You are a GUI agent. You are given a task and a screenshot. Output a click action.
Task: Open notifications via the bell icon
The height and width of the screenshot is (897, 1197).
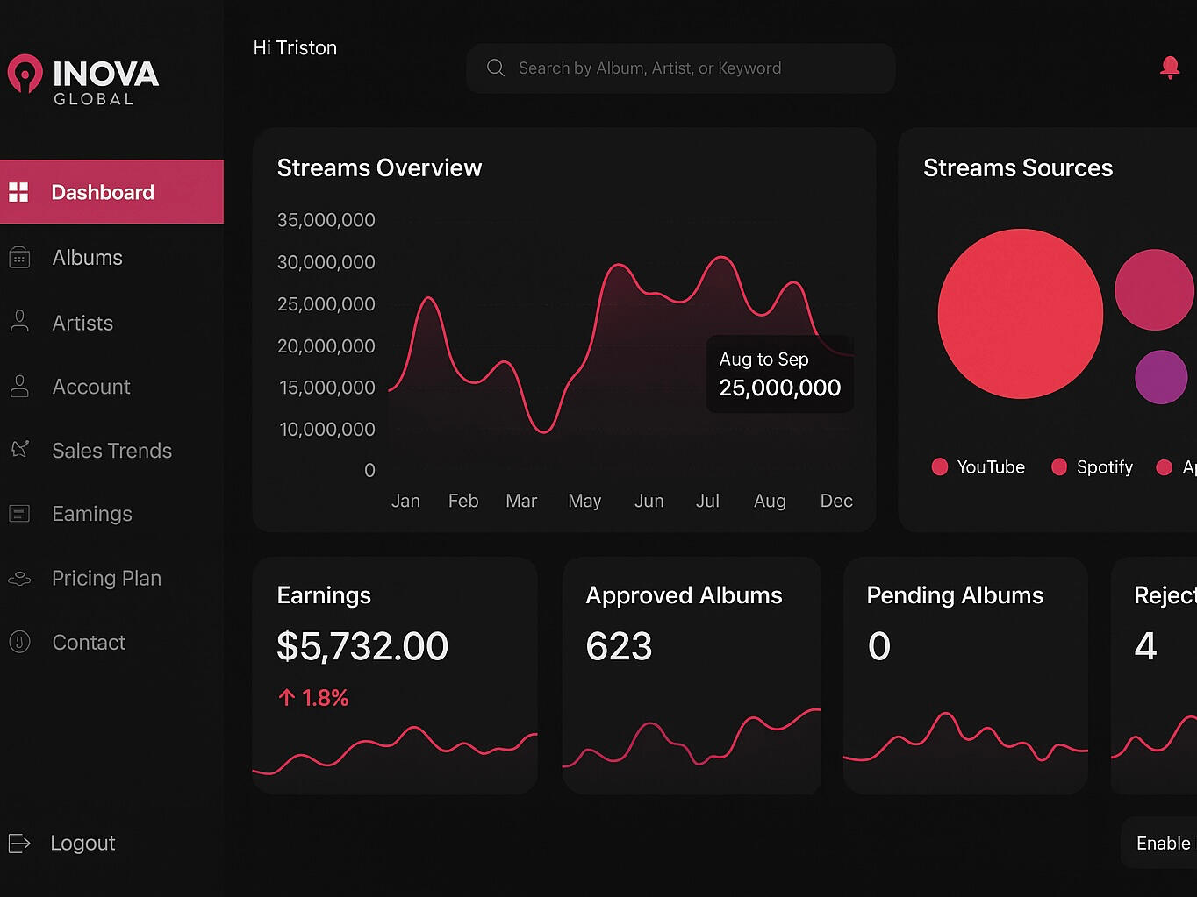pyautogui.click(x=1169, y=68)
